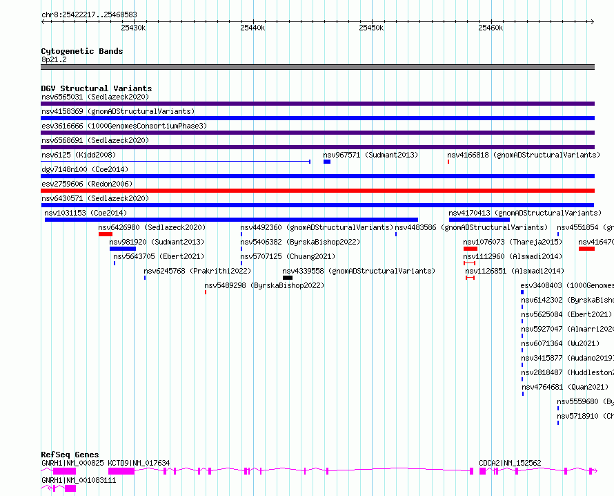Select the nsv4158369 gnomAD variant label

click(118, 111)
